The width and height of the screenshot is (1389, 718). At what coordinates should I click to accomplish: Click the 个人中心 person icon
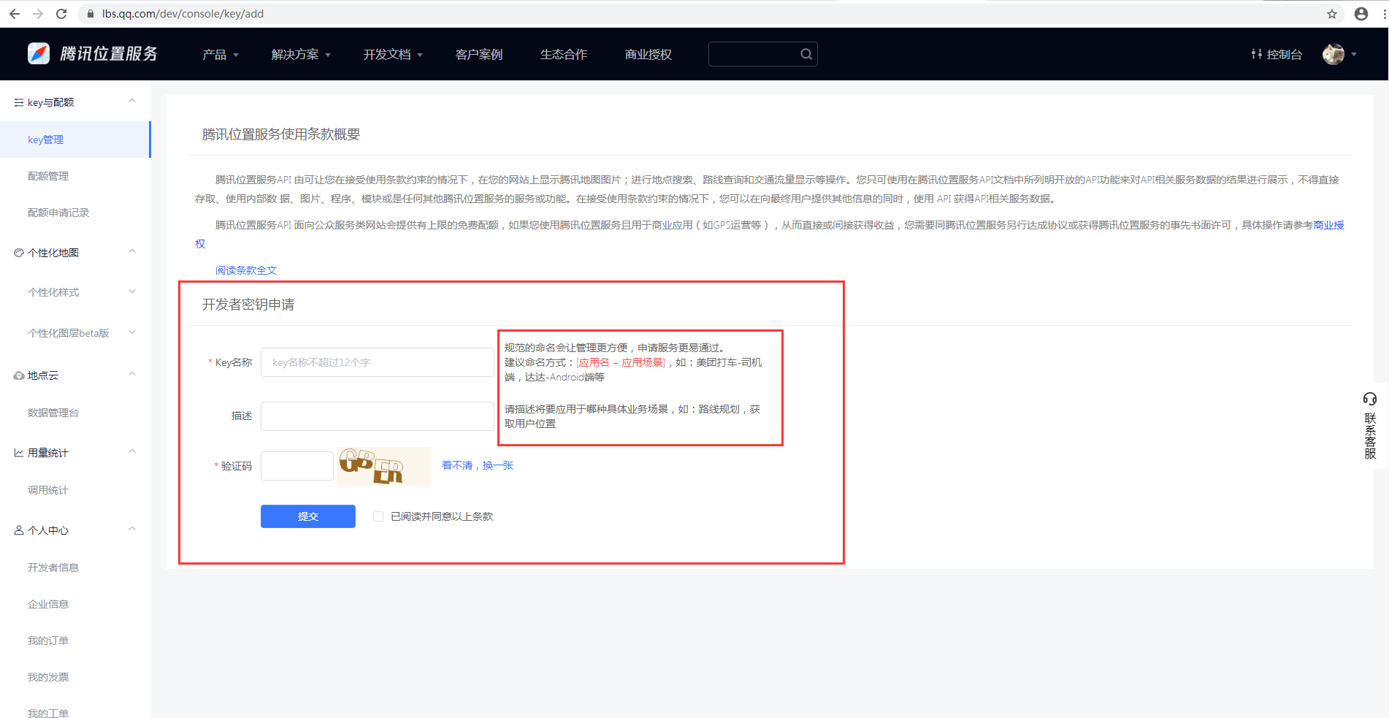pyautogui.click(x=18, y=529)
